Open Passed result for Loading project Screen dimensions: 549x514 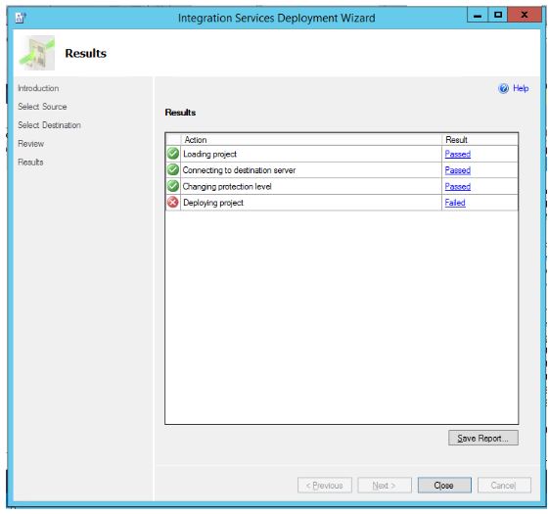458,154
